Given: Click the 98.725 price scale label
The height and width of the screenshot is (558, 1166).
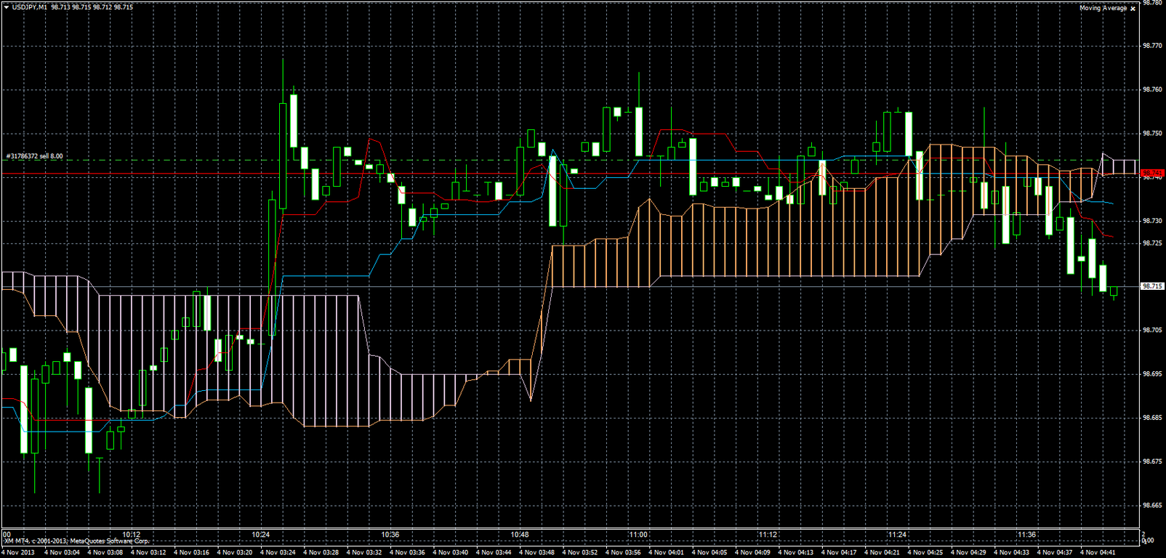Looking at the screenshot, I should coord(1151,243).
